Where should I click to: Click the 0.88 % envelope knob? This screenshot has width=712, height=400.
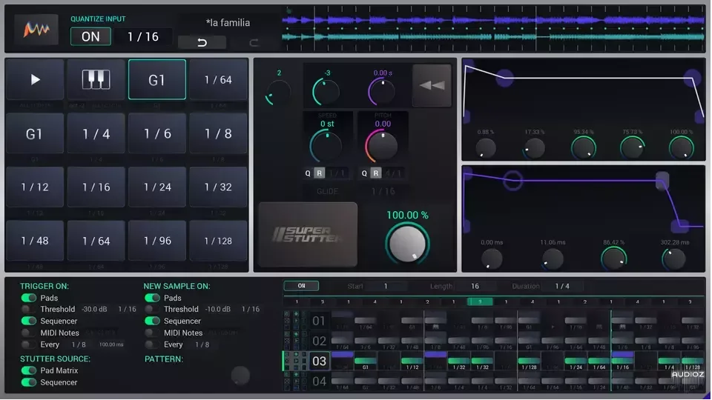coord(485,148)
